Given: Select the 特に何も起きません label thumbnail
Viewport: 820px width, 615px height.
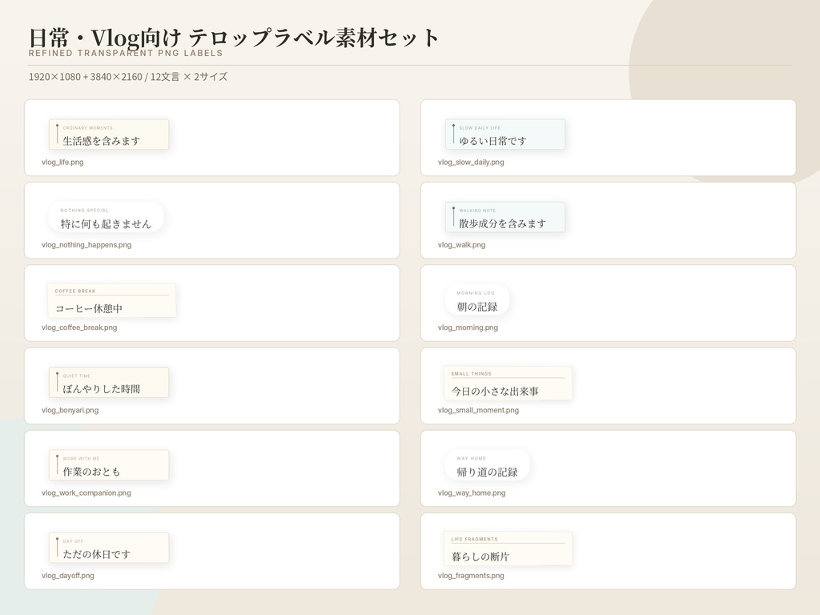Looking at the screenshot, I should (x=107, y=217).
